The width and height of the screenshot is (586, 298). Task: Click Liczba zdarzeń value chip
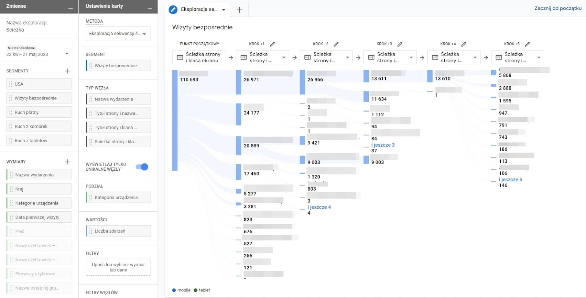(x=118, y=231)
